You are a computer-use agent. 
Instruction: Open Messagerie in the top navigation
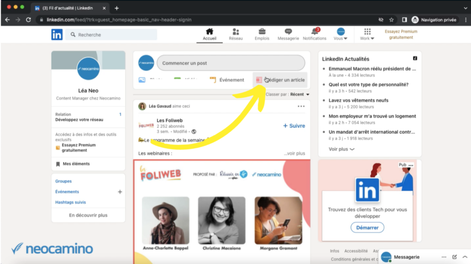coord(288,35)
